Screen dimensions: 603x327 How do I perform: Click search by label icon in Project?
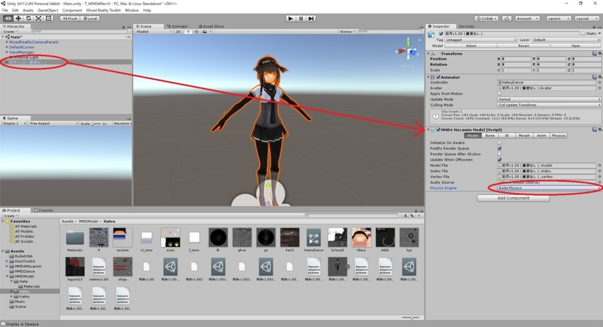(x=412, y=216)
